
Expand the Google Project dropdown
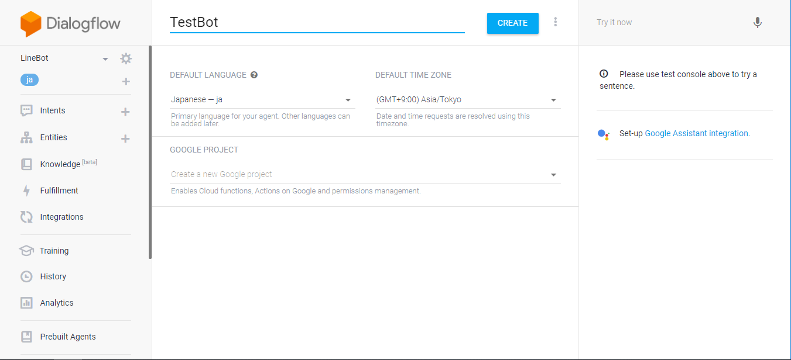pyautogui.click(x=553, y=174)
